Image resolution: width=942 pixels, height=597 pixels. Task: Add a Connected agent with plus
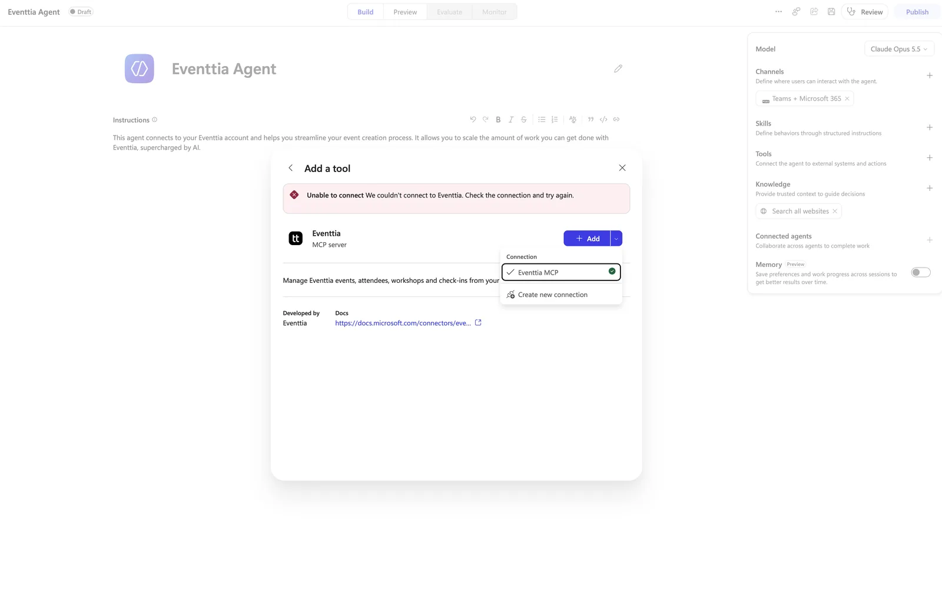pos(930,240)
